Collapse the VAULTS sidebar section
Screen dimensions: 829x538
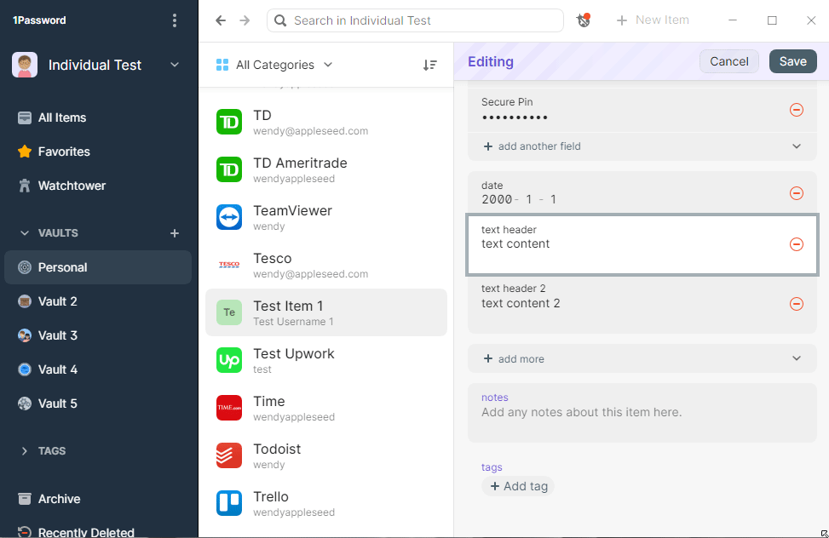click(25, 233)
